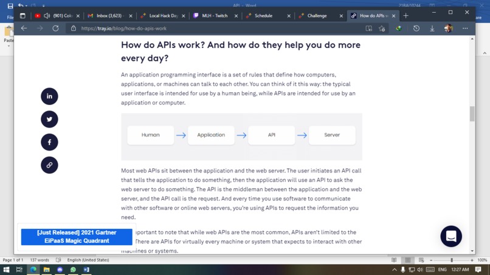Image resolution: width=490 pixels, height=275 pixels.
Task: Open tab actions menu icon
Action: (22, 16)
